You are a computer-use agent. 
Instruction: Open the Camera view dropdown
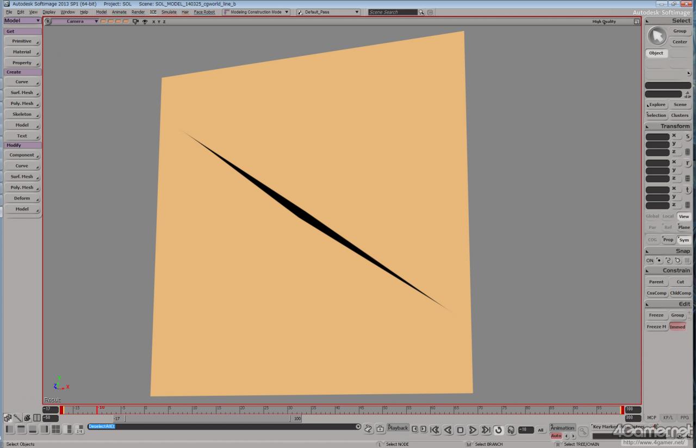pos(76,21)
